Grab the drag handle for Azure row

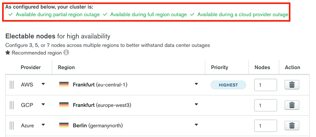pos(12,126)
